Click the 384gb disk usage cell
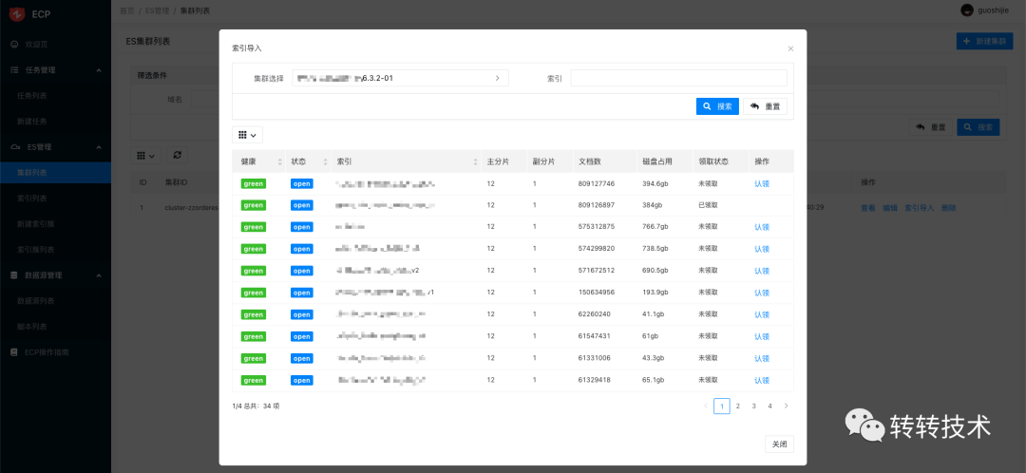The image size is (1026, 473). [x=653, y=205]
